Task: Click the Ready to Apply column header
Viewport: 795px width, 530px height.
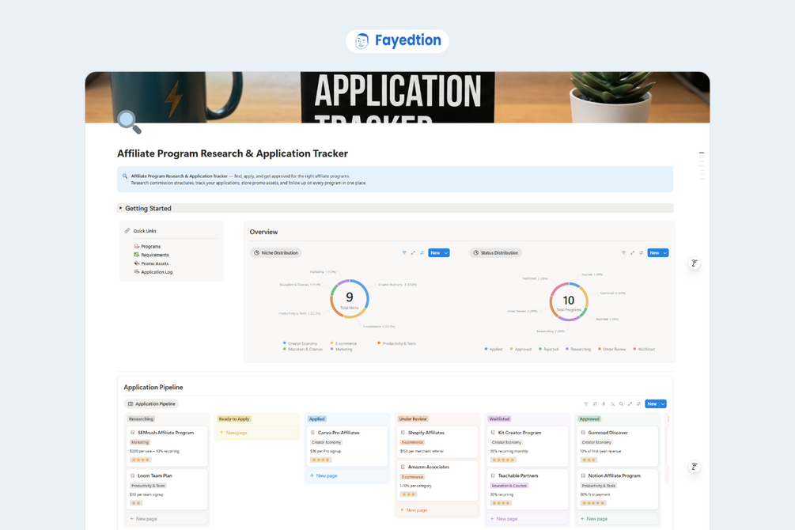Action: [233, 419]
